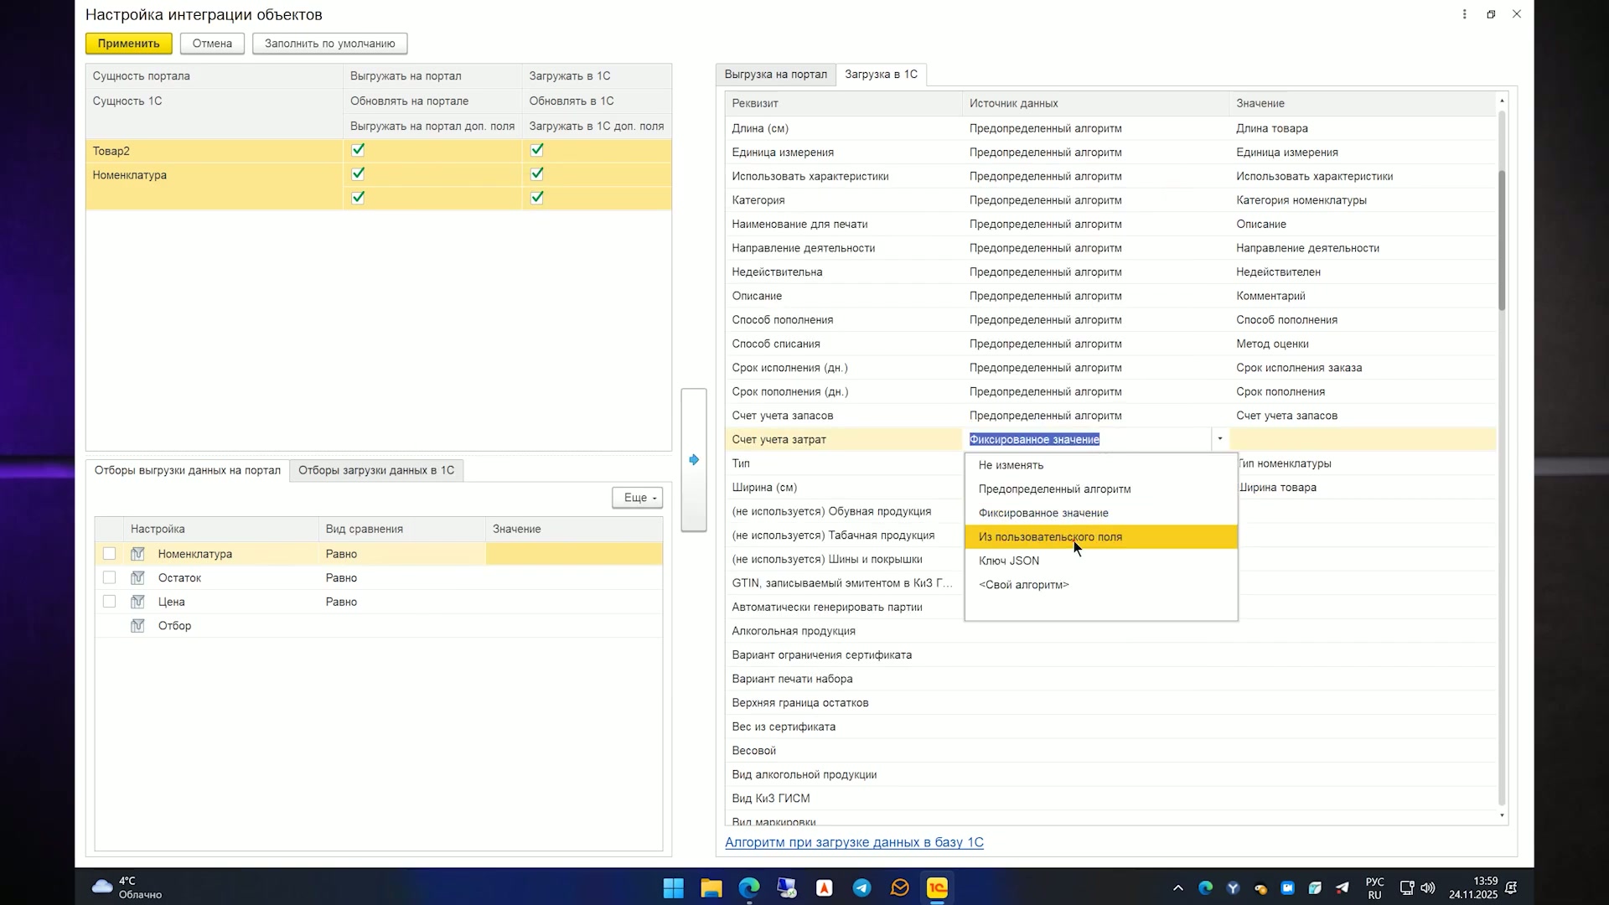Click the icon beside the Отбор row
Screen dimensions: 1609x905
(137, 626)
